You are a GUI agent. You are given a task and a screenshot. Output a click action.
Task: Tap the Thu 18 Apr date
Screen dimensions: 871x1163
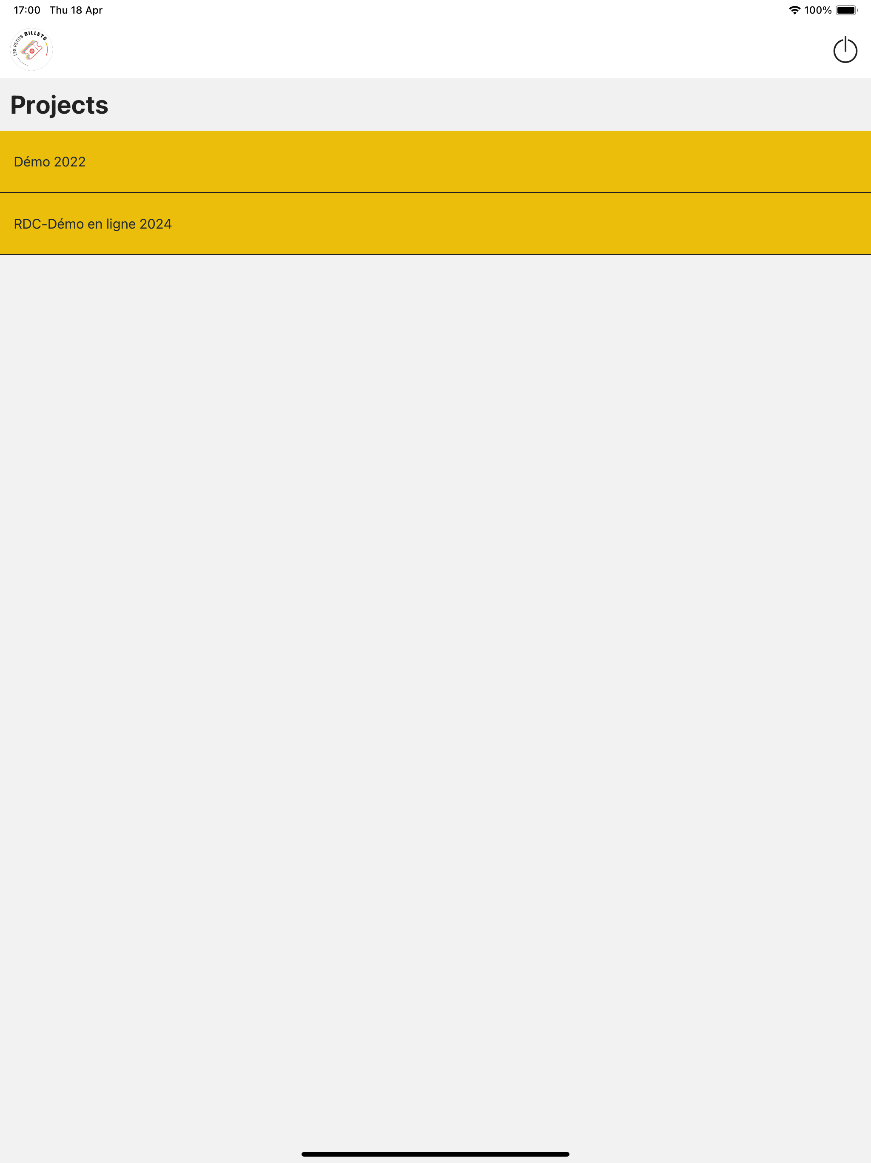click(x=76, y=10)
